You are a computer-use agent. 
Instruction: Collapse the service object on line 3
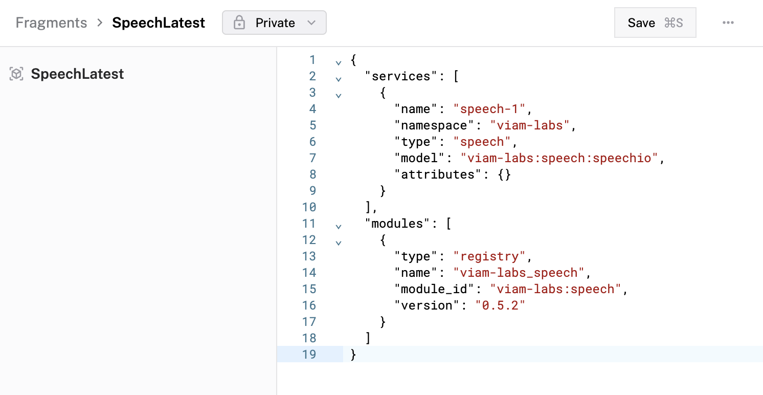coord(338,95)
